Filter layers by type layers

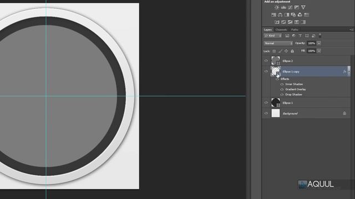pyautogui.click(x=300, y=35)
